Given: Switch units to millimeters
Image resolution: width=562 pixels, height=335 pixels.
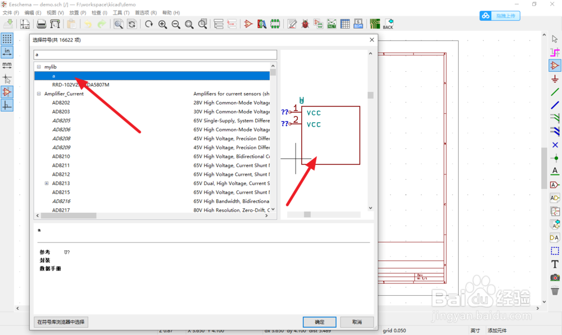Looking at the screenshot, I should pyautogui.click(x=7, y=66).
